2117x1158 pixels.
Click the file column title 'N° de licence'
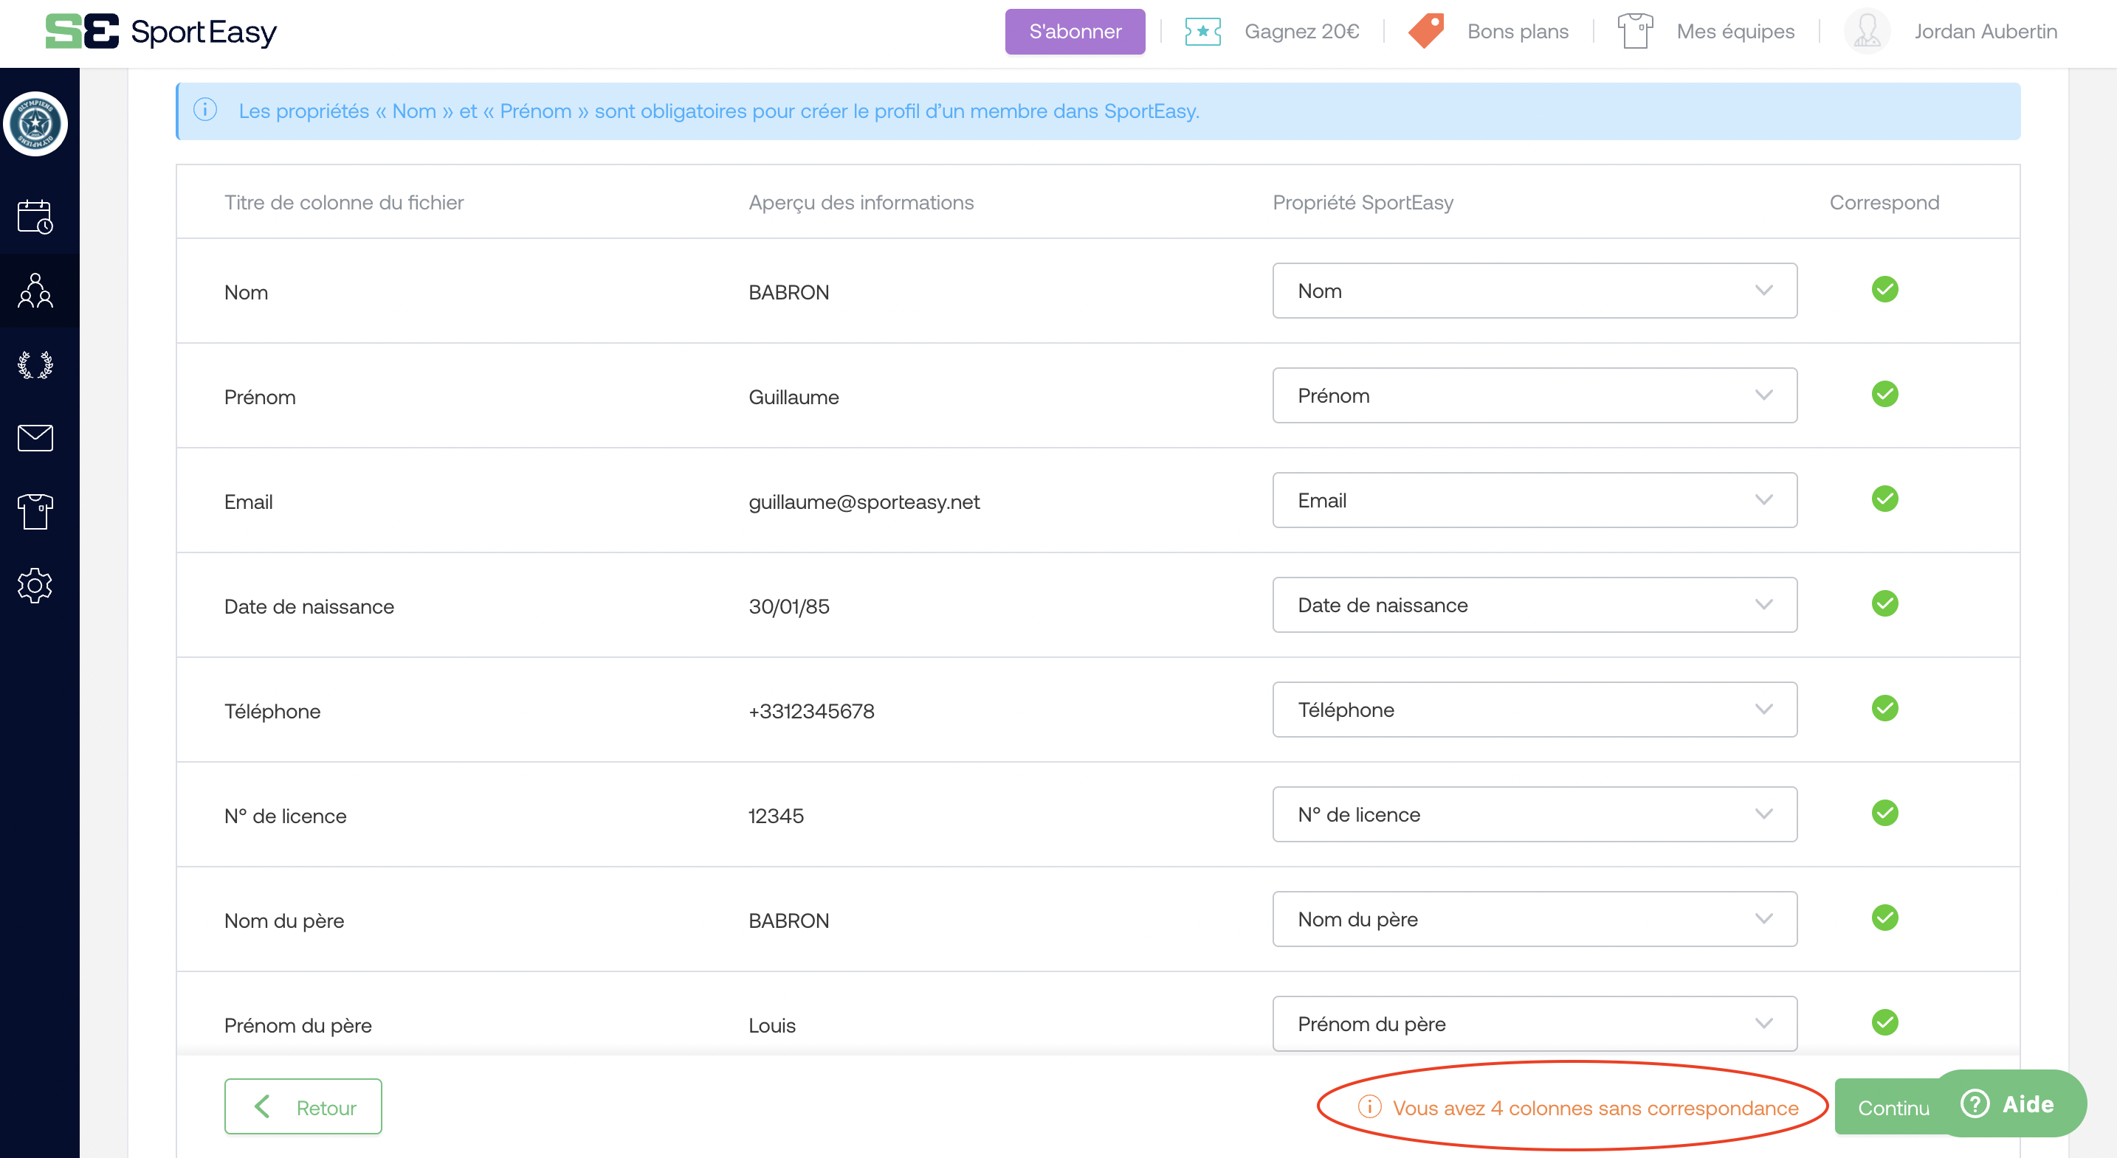286,816
